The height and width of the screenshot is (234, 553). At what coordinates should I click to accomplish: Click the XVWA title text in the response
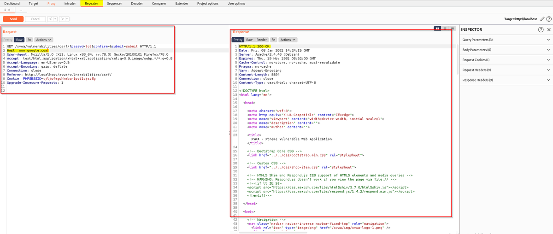pyautogui.click(x=291, y=139)
